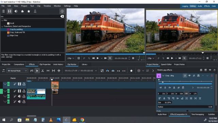Viewport: 218px width, 123px height.
Task: Collapse the V2 track header chevron
Action: pyautogui.click(x=5, y=84)
